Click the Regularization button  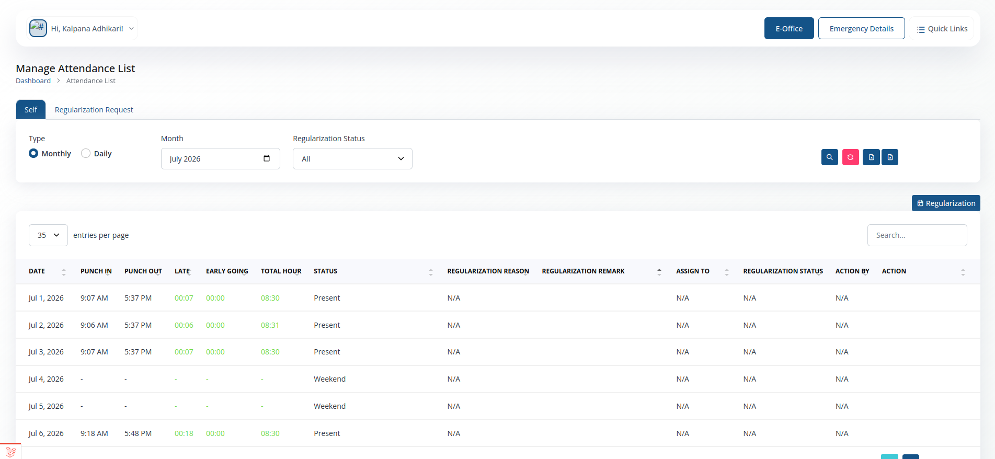click(x=946, y=203)
